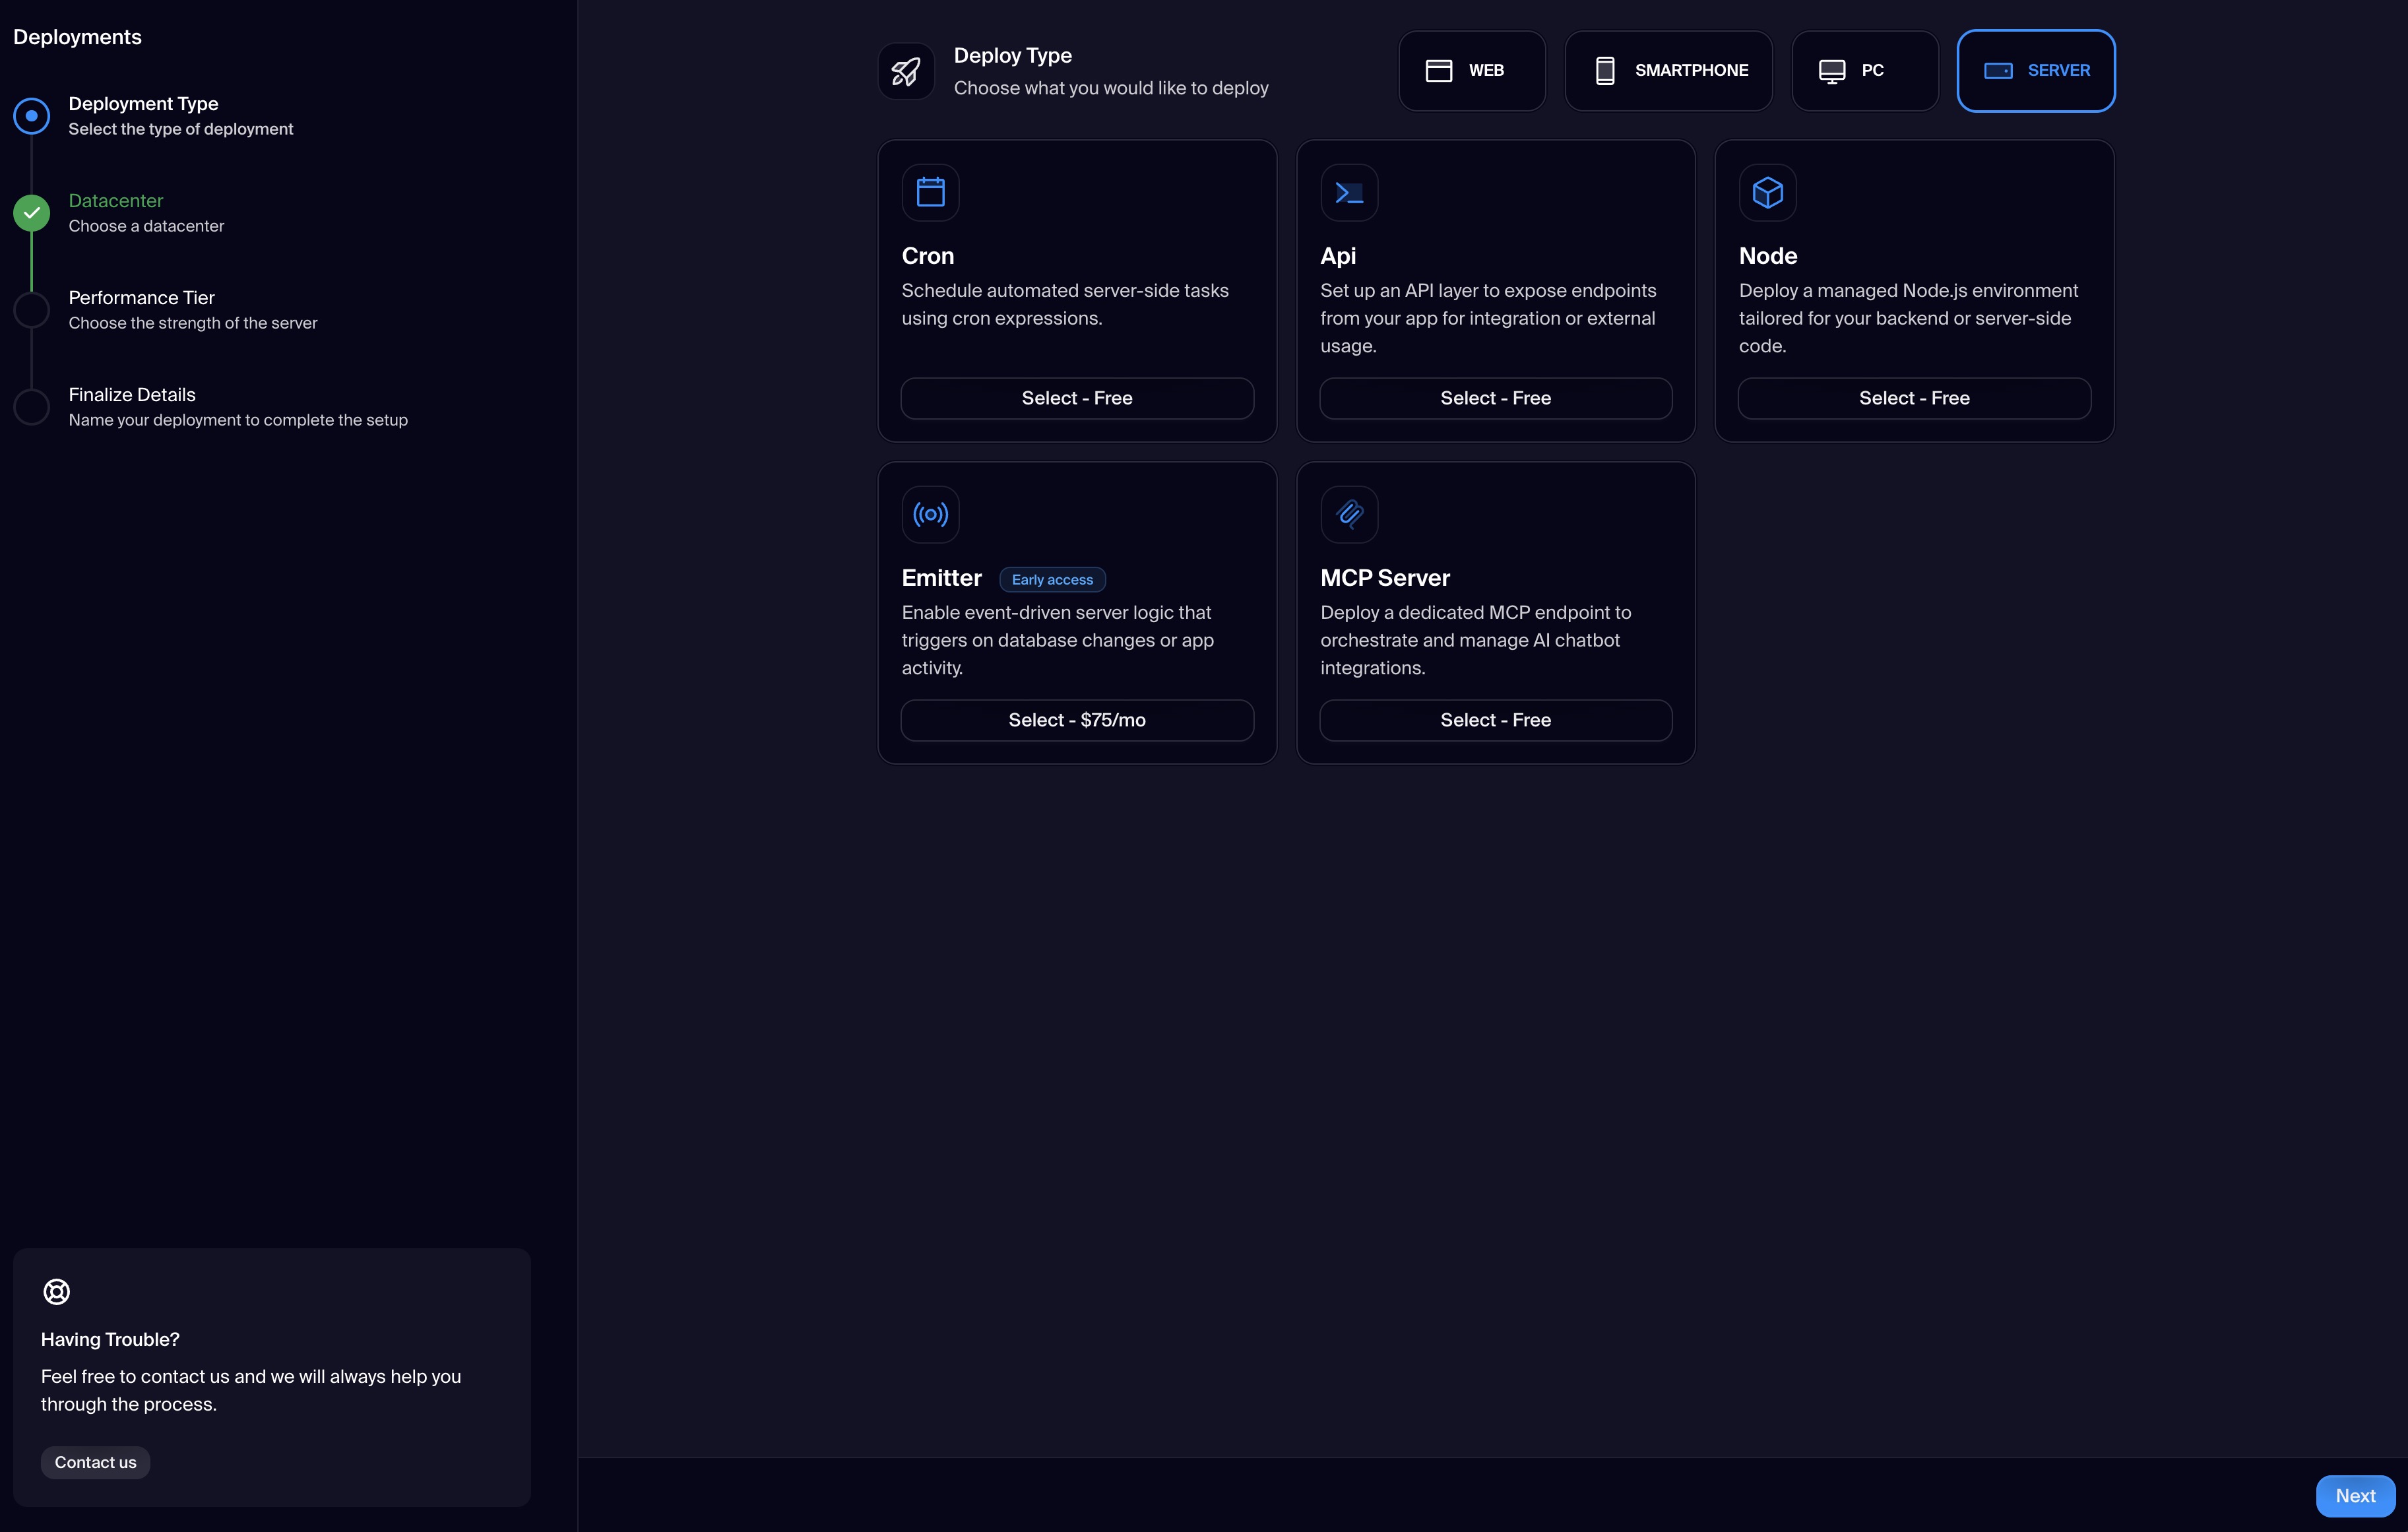Select the Deployment Type step radio circle
Screen dimensions: 2408x1532
tap(32, 116)
